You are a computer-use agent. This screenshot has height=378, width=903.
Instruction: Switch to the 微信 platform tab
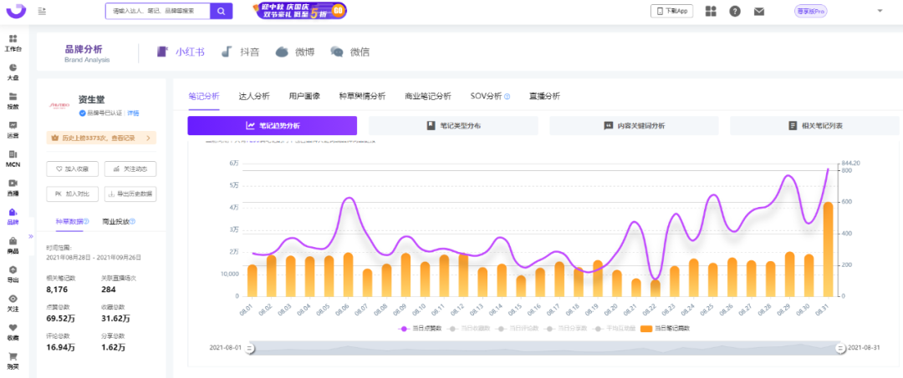point(350,52)
